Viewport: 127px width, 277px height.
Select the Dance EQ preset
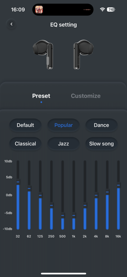pyautogui.click(x=101, y=125)
